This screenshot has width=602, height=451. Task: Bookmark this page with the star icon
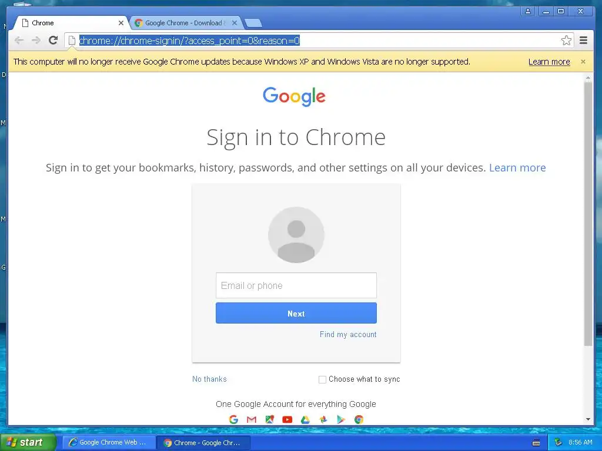pyautogui.click(x=566, y=41)
